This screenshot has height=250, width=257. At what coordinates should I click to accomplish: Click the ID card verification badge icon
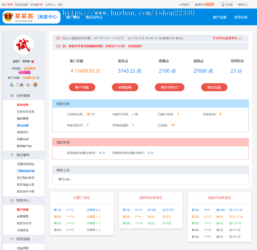[20, 85]
